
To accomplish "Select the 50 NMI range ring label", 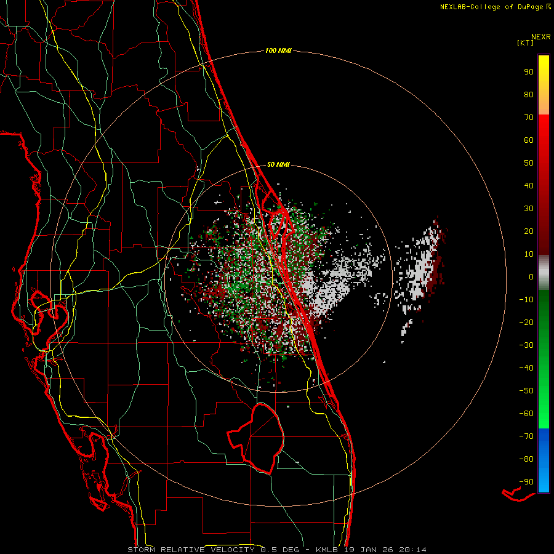I will click(278, 164).
